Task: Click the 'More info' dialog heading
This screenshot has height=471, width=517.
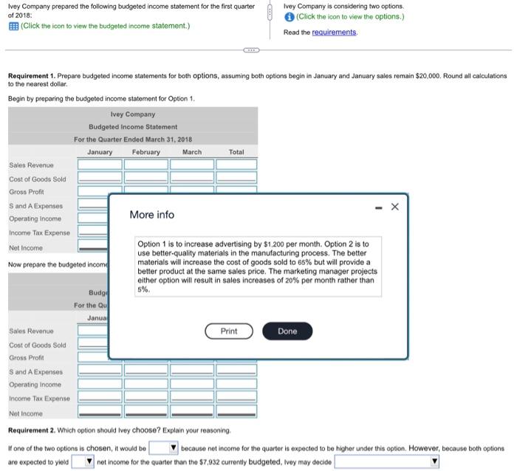Action: (151, 215)
